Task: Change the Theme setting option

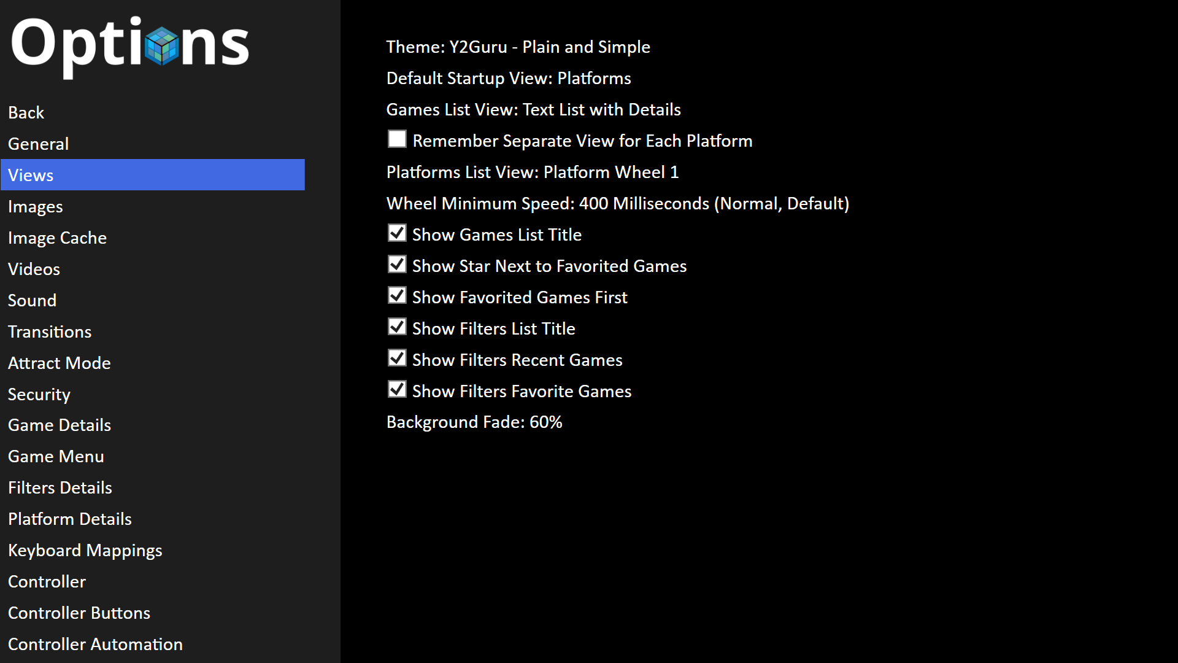Action: tap(518, 47)
